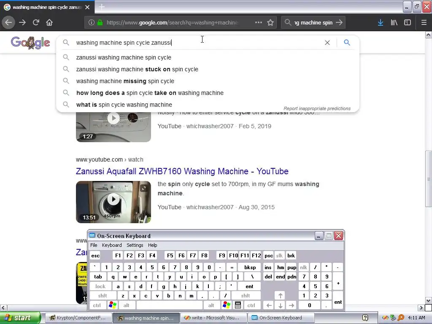Toggle the right alt key on keyboard

pos(211,305)
